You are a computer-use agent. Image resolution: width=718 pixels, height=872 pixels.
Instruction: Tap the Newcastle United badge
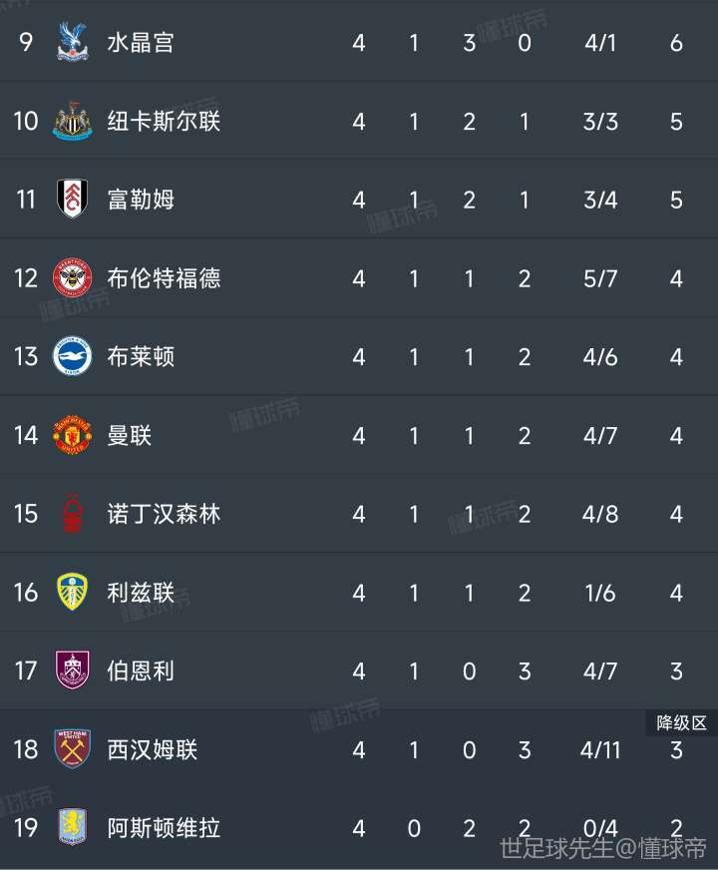pyautogui.click(x=72, y=121)
